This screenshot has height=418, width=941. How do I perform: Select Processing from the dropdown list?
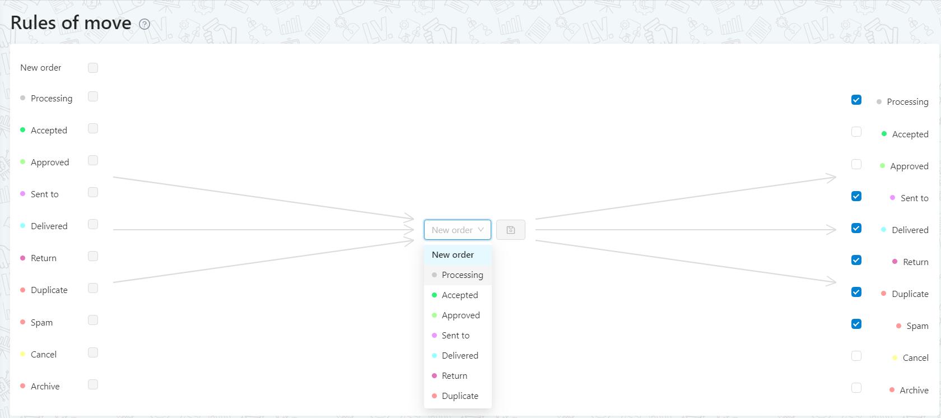pos(462,275)
